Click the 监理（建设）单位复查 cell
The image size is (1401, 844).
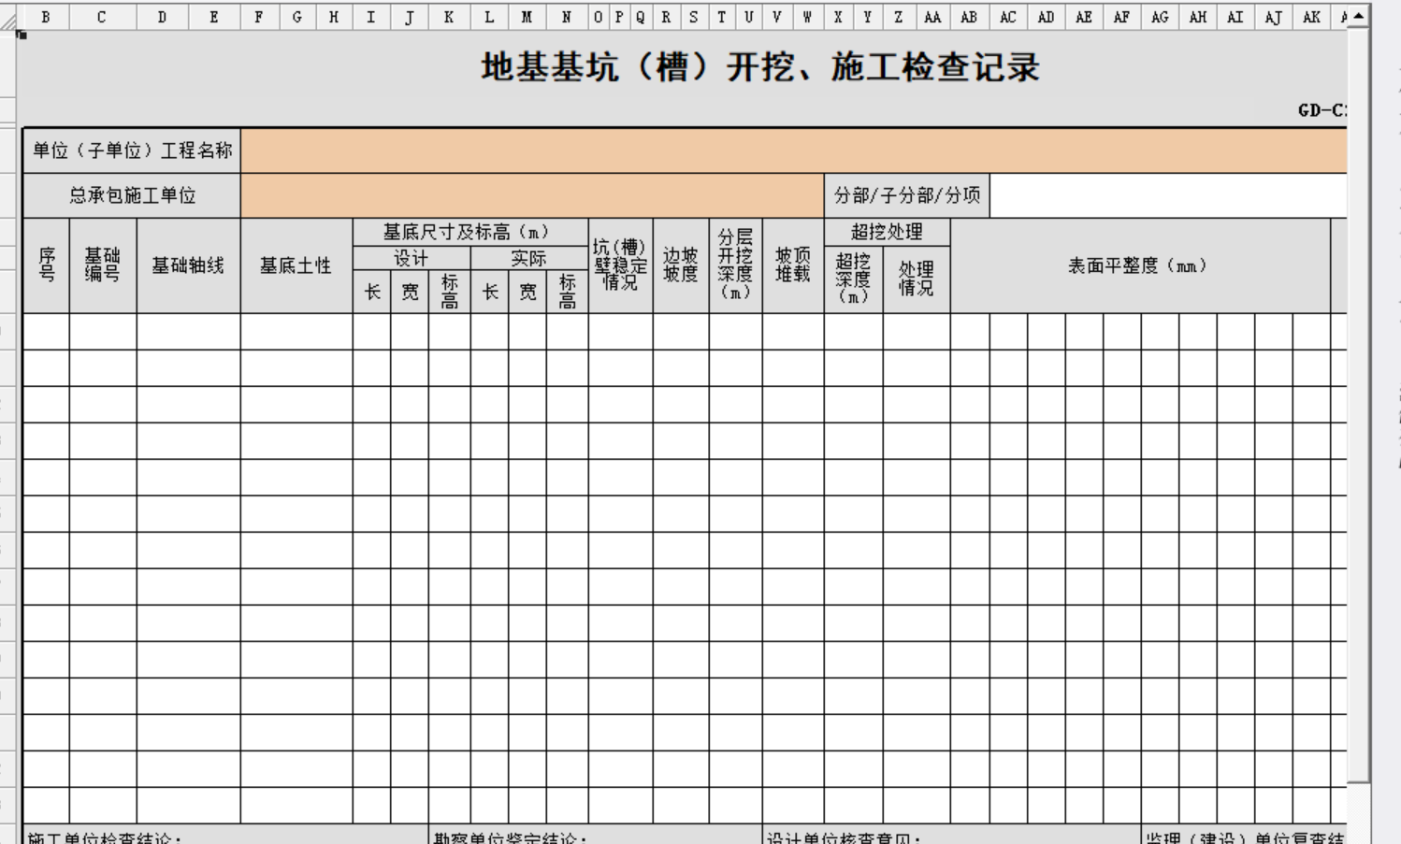pos(1244,835)
